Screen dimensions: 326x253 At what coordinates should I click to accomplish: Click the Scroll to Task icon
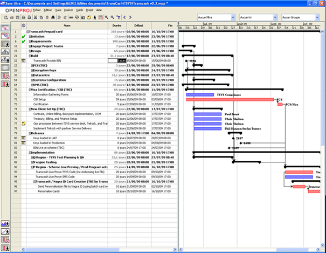pyautogui.click(x=119, y=17)
